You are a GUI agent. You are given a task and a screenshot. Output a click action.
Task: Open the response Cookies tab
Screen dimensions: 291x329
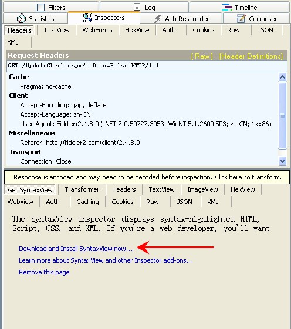(123, 202)
